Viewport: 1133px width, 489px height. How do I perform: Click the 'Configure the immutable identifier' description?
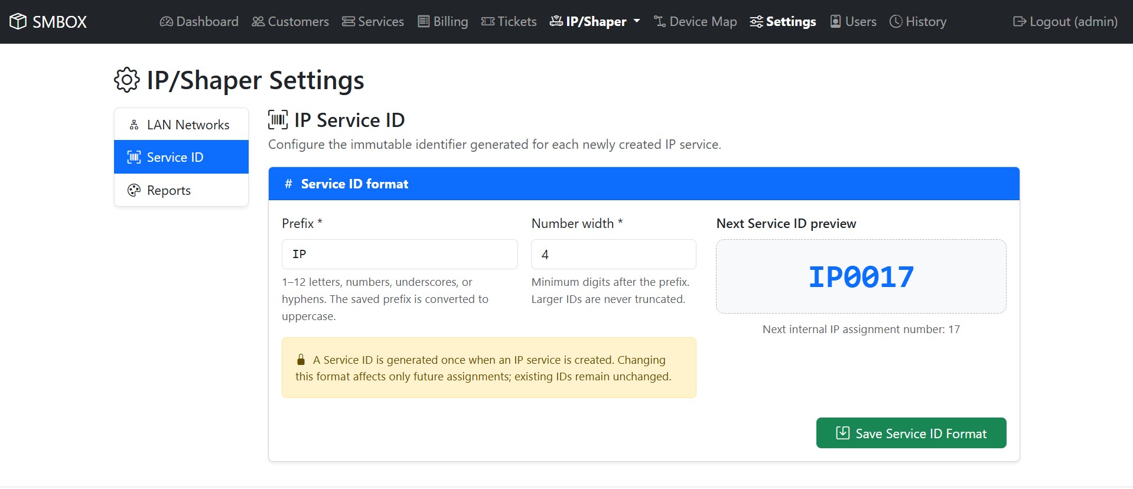494,144
